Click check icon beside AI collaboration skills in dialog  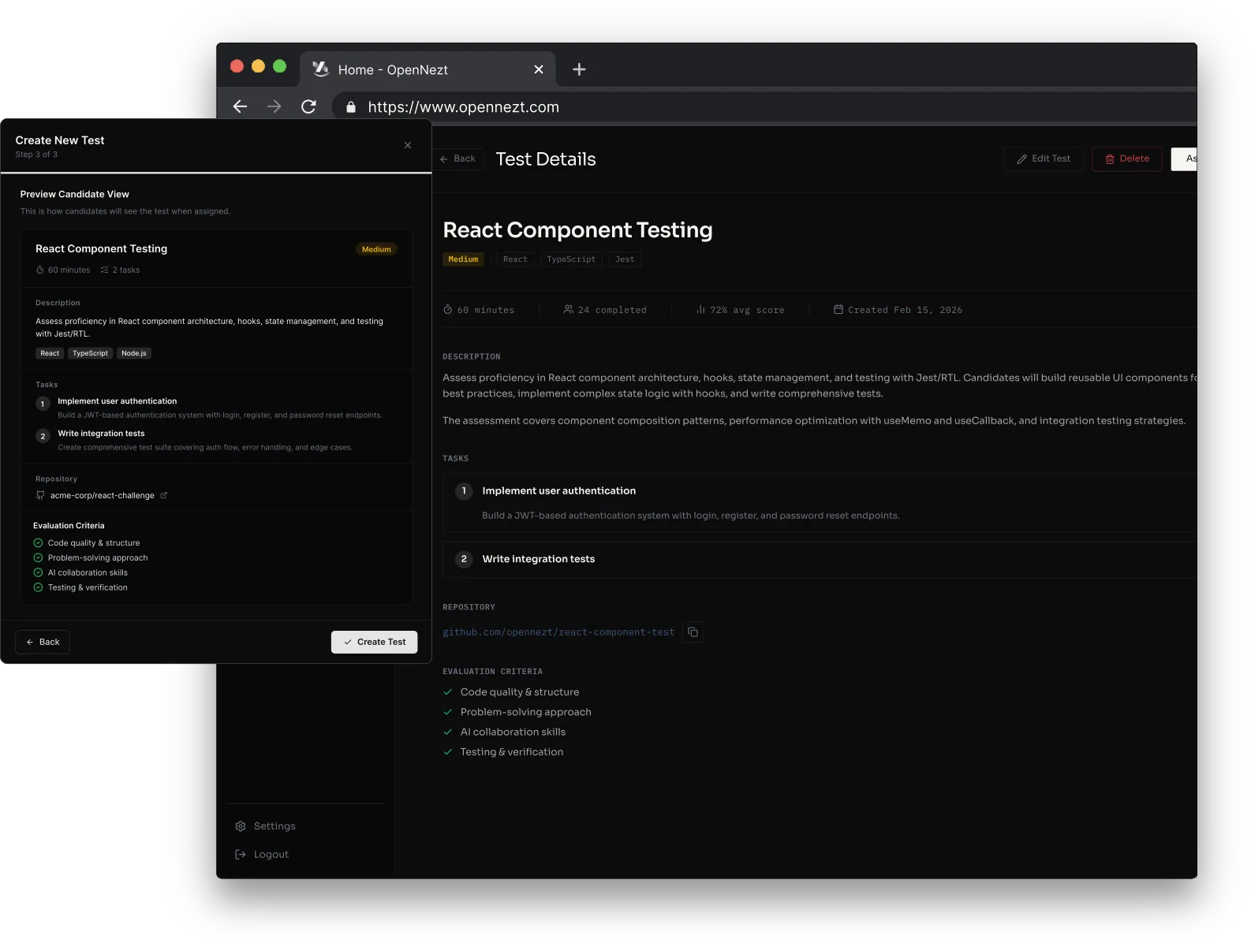(x=38, y=572)
